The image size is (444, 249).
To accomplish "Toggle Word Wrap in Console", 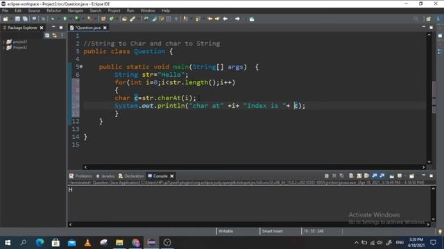I will pos(367,176).
